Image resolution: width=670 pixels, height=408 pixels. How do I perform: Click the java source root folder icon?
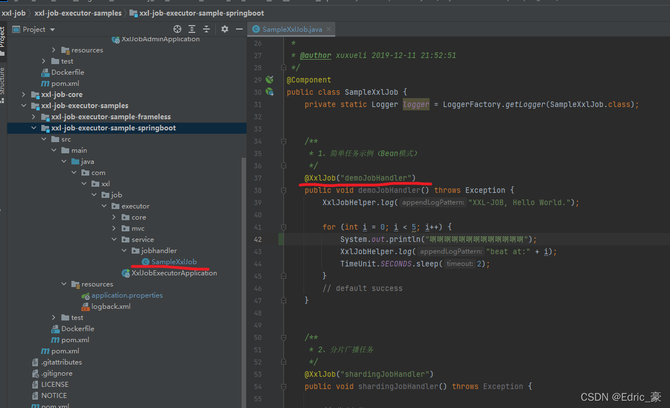click(75, 162)
